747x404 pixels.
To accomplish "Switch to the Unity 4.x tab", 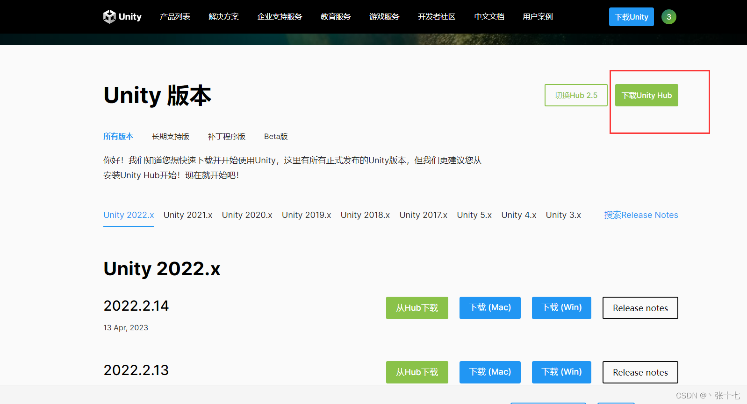I will tap(519, 215).
